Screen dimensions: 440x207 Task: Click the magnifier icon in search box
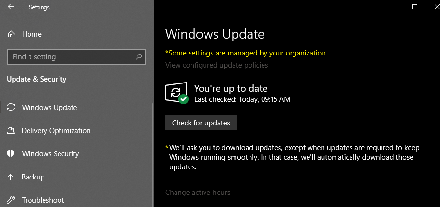point(139,57)
